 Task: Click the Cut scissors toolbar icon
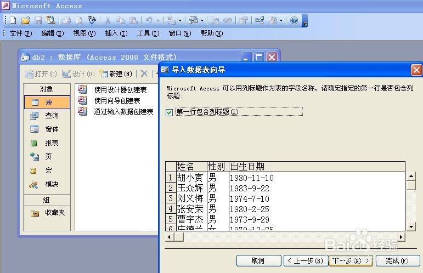108,20
